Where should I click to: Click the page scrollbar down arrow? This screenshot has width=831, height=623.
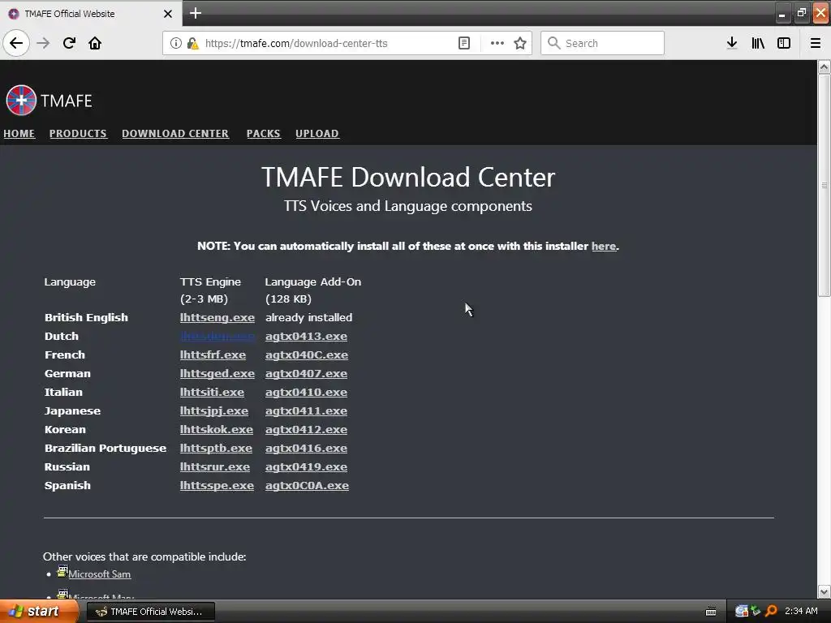coord(824,591)
